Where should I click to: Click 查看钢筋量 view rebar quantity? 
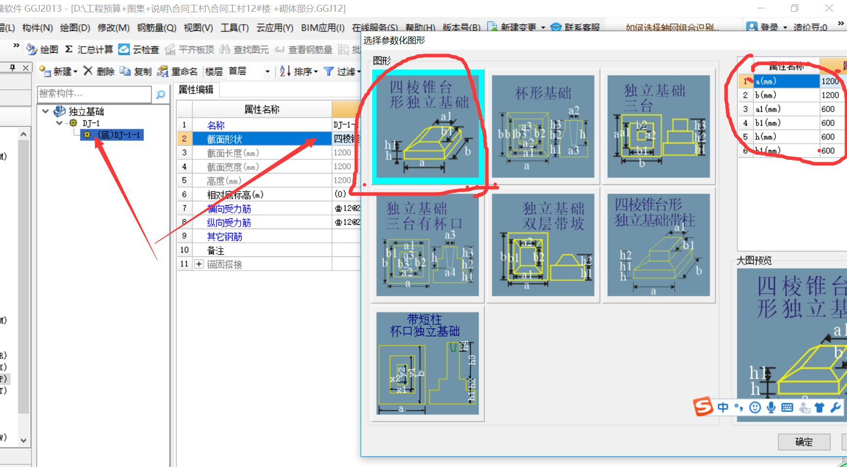point(304,49)
